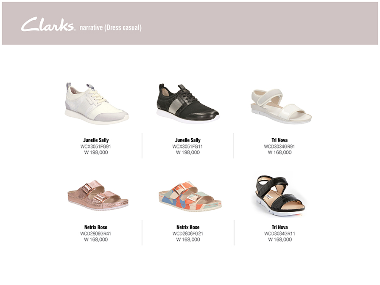The width and height of the screenshot is (380, 285).
Task: Click Netrix Rose title above WCD2806GR41
Action: 96,227
